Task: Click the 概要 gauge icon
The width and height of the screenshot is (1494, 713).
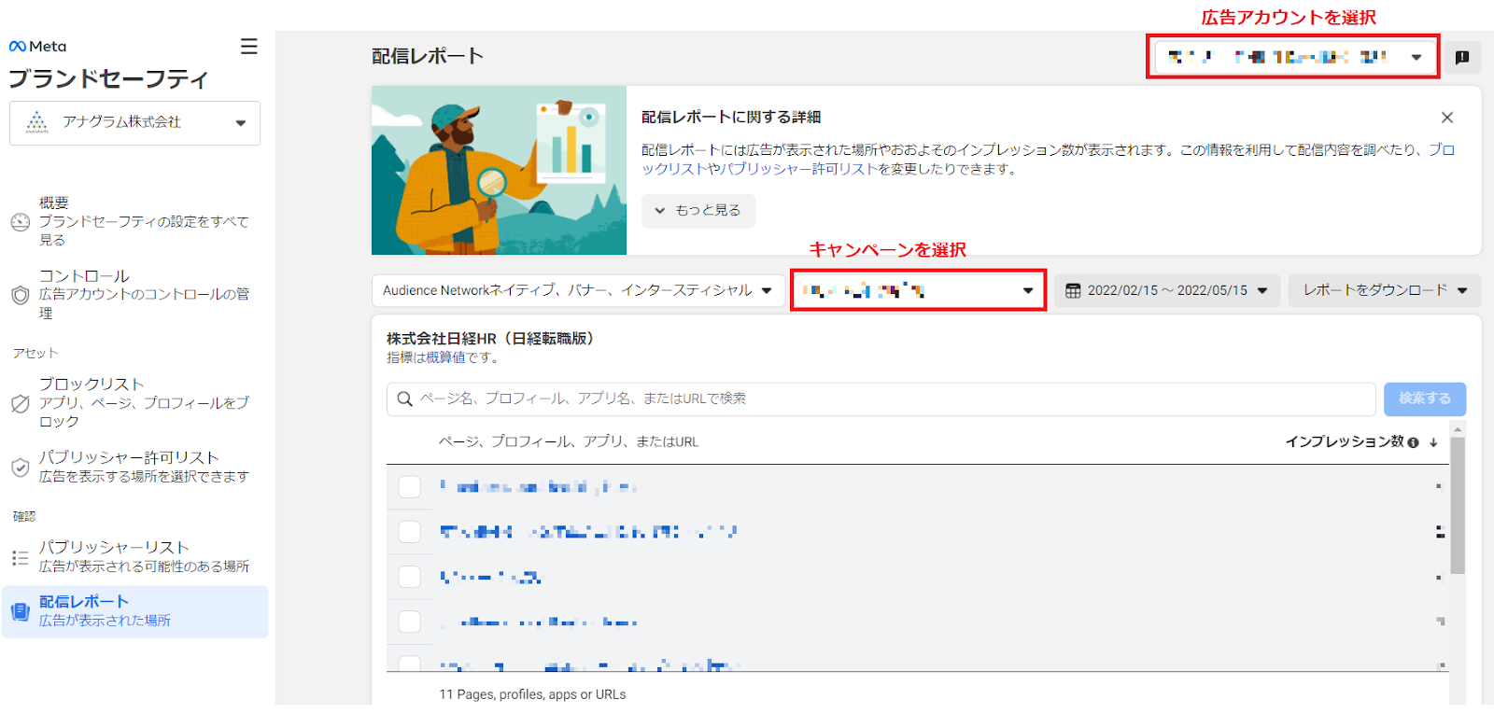Action: (x=21, y=222)
